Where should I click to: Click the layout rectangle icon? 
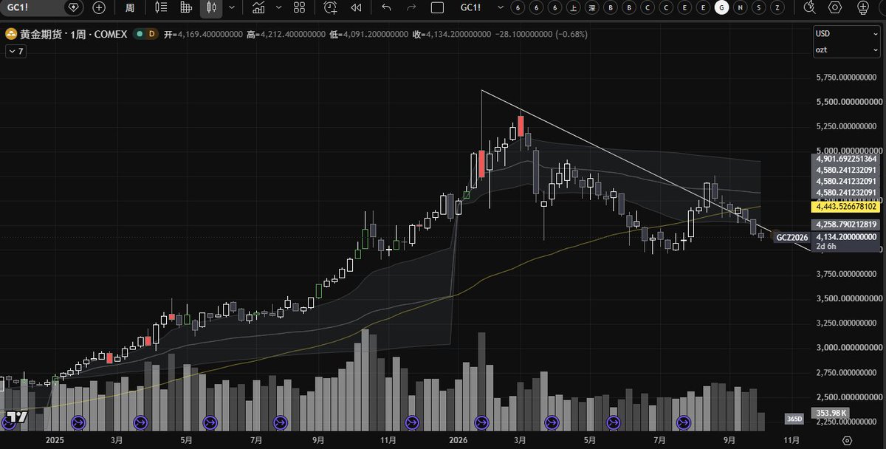(x=437, y=7)
